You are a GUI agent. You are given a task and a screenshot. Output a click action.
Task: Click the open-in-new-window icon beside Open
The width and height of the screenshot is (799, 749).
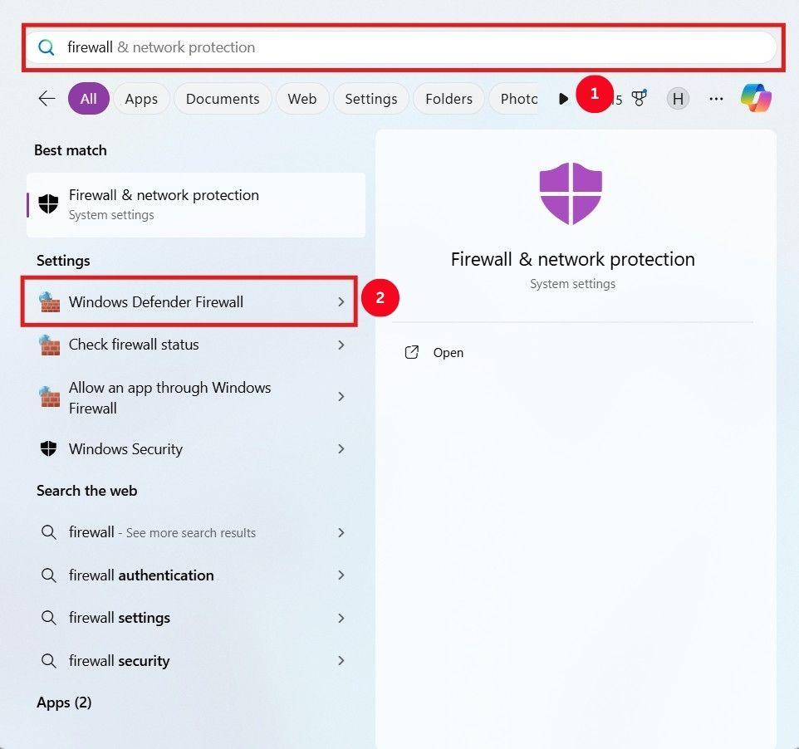(x=412, y=352)
